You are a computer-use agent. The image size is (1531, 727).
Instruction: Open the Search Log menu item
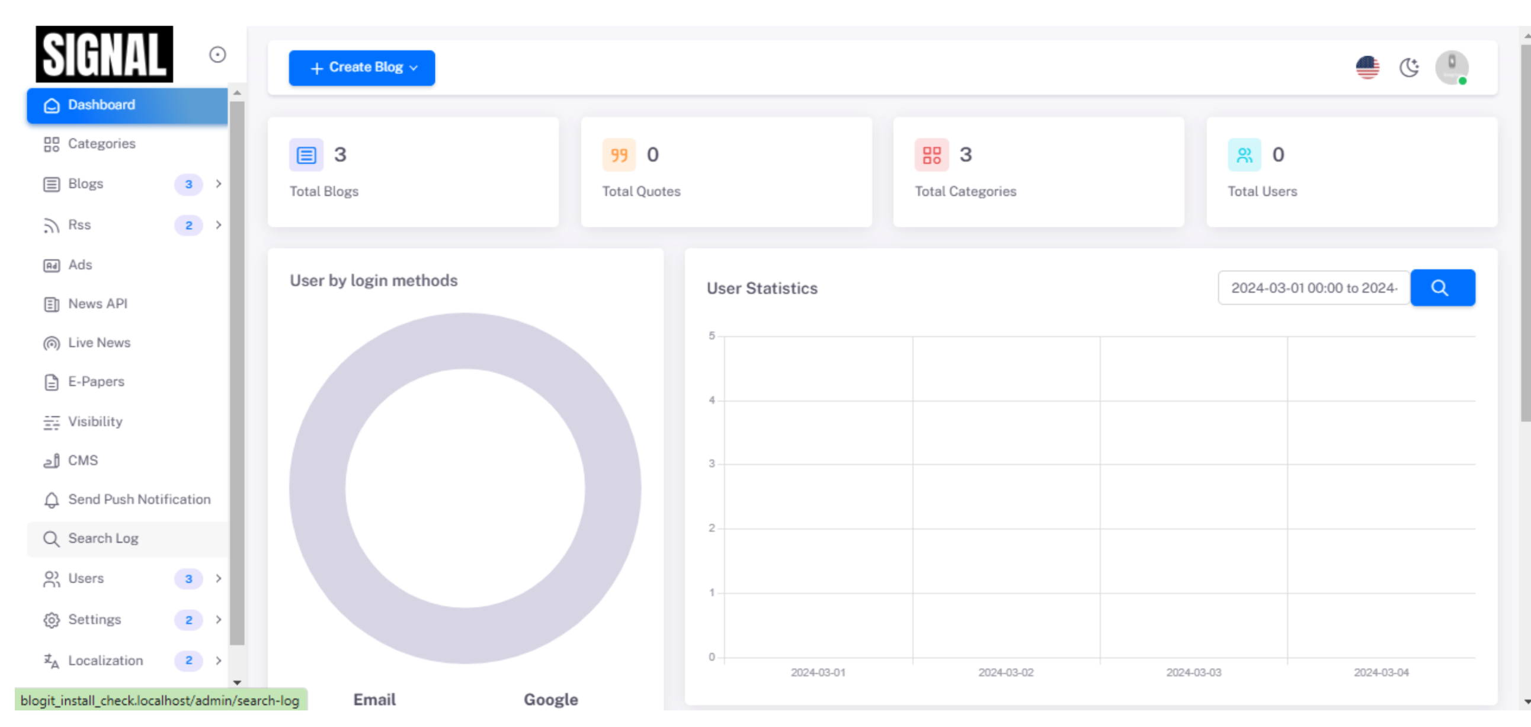click(103, 539)
